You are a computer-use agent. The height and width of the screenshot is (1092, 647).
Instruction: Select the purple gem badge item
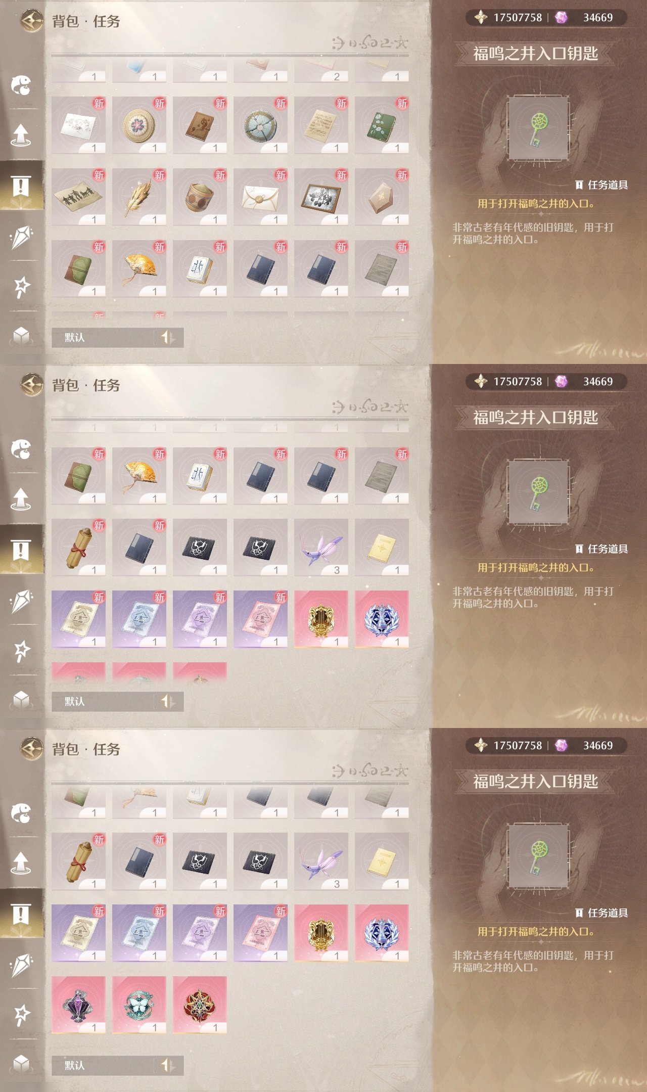[78, 1005]
